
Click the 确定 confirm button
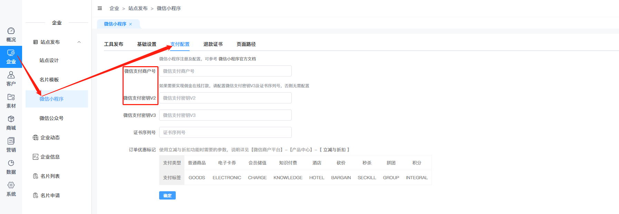coord(167,195)
